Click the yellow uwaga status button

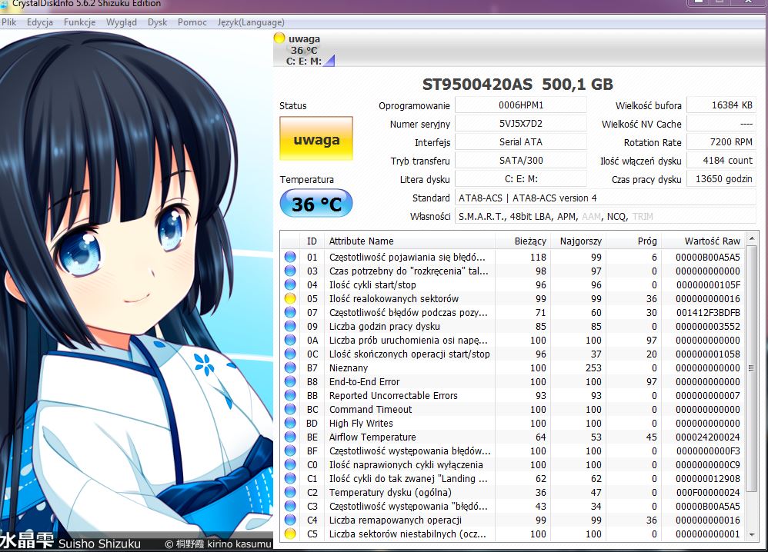(316, 138)
